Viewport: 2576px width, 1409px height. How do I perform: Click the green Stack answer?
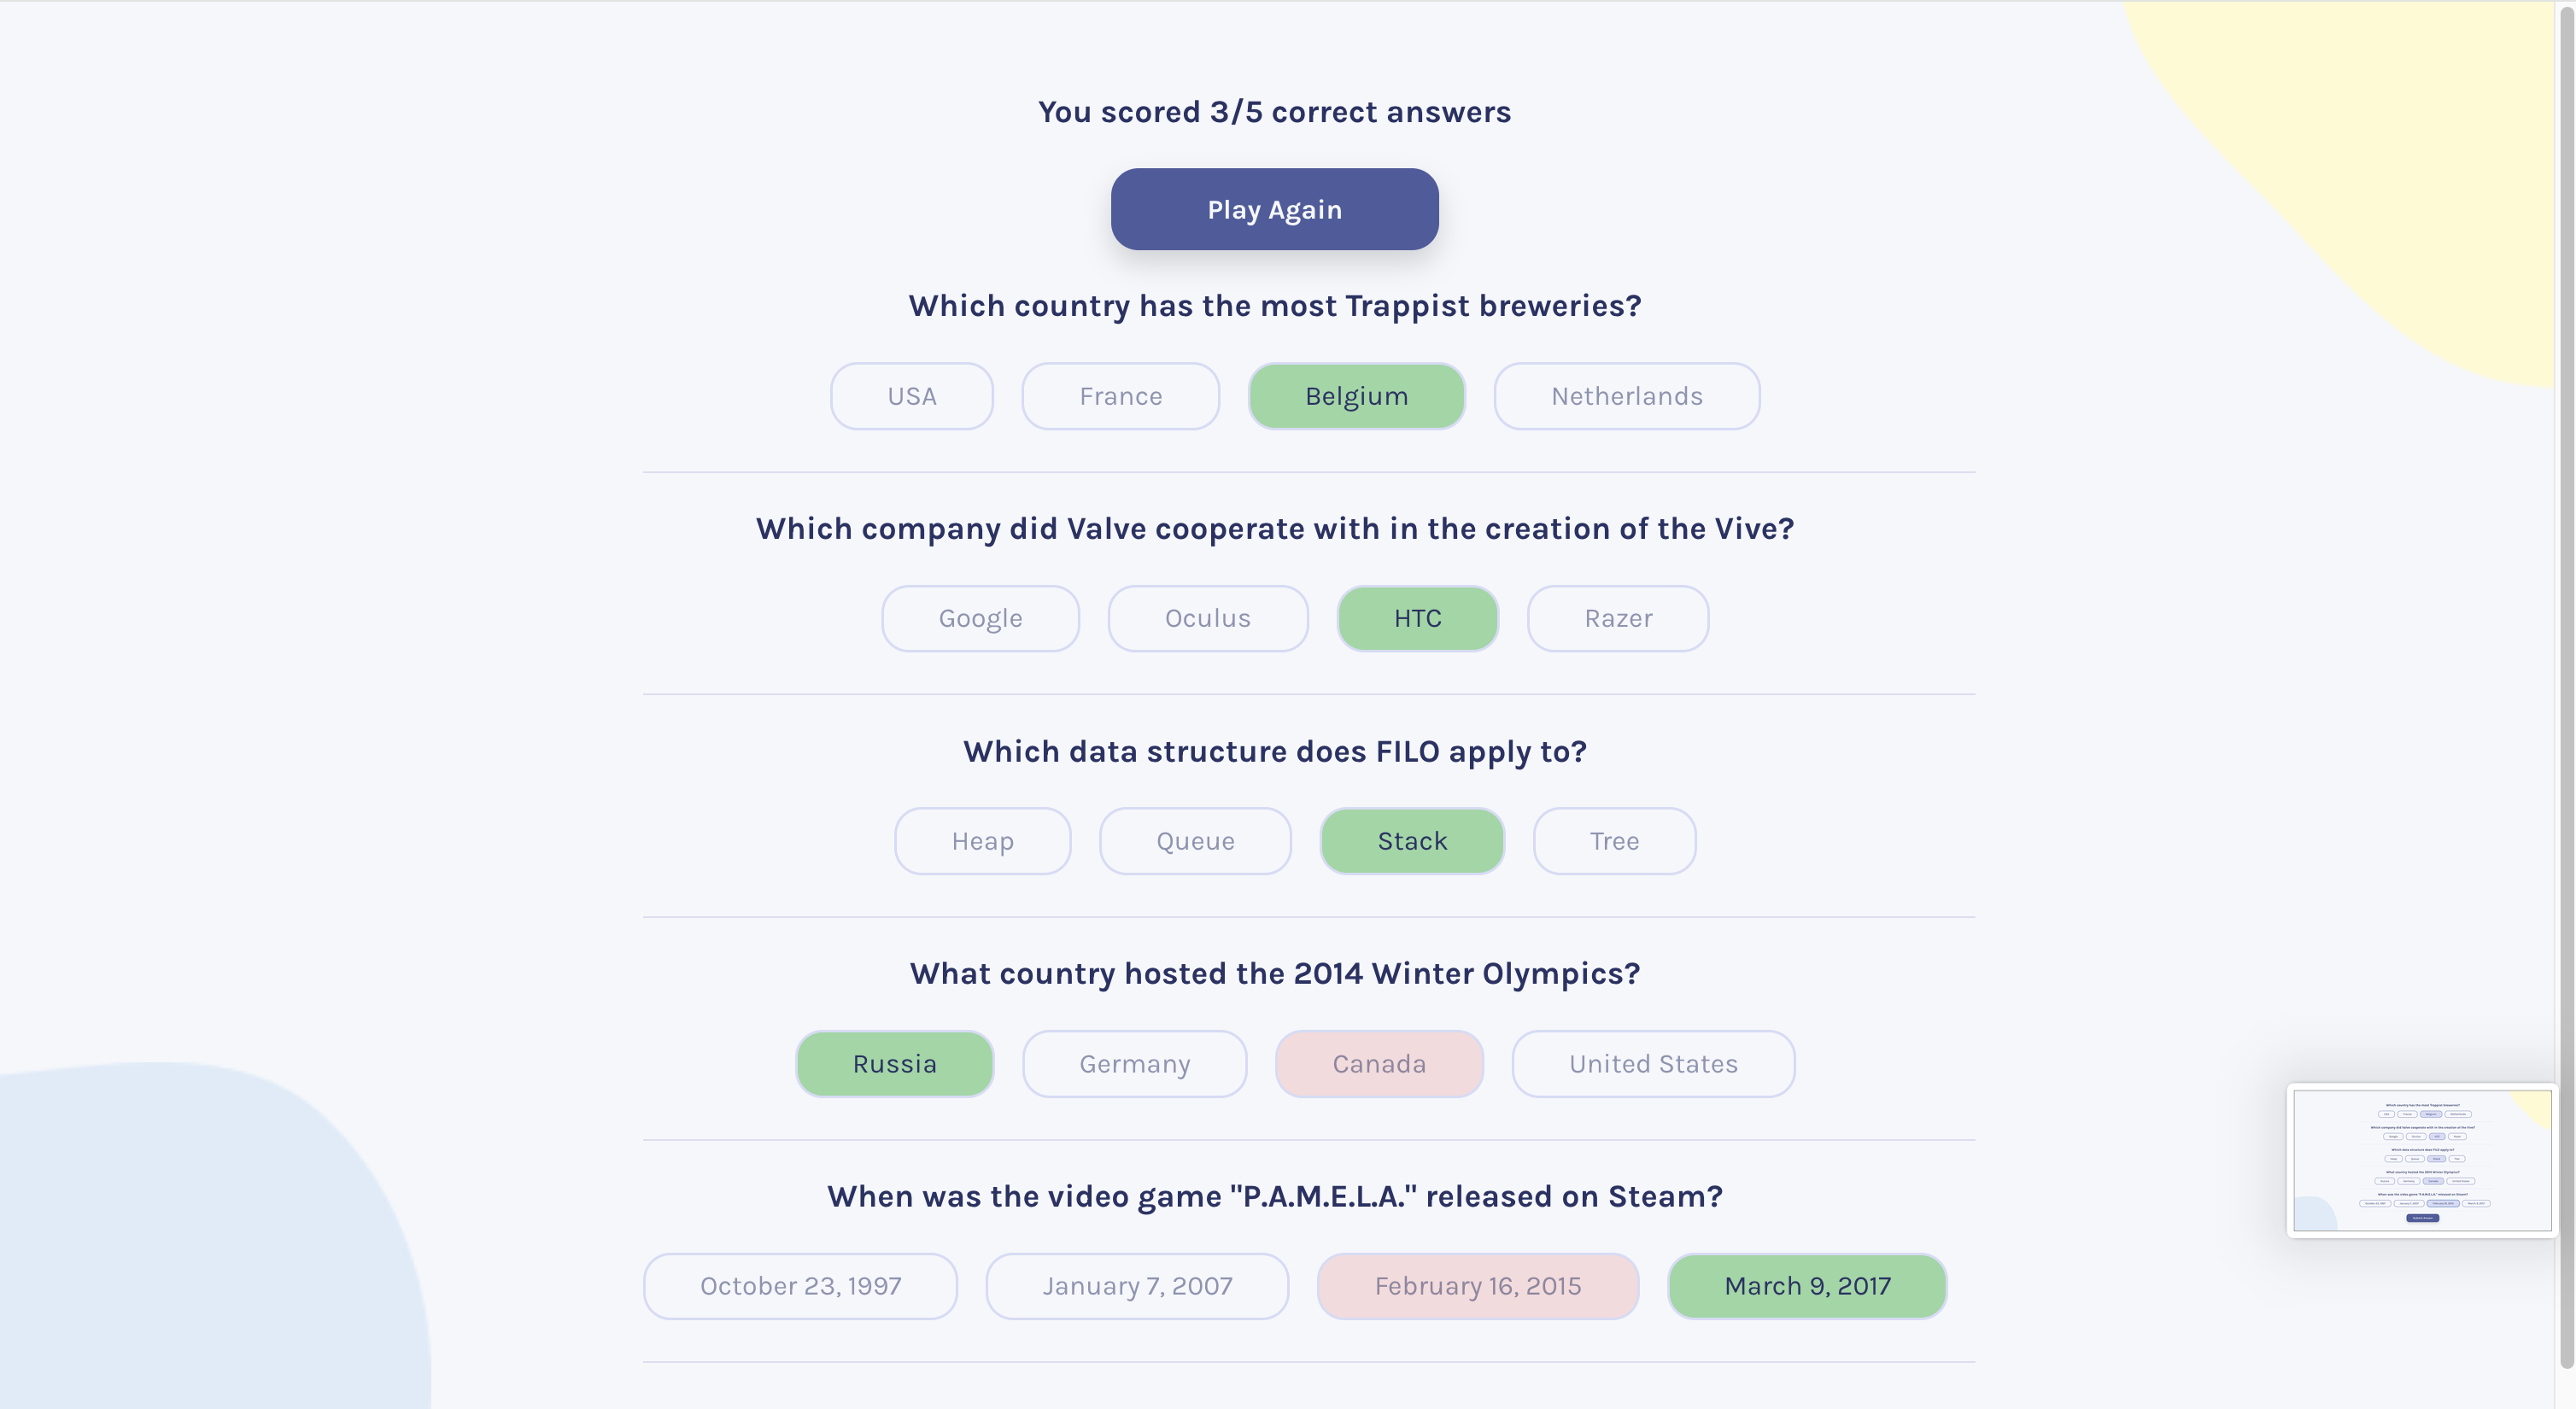click(x=1412, y=841)
